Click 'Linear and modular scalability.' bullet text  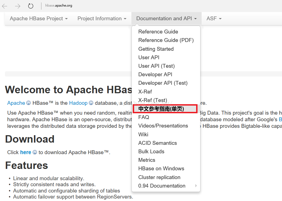[49, 178]
